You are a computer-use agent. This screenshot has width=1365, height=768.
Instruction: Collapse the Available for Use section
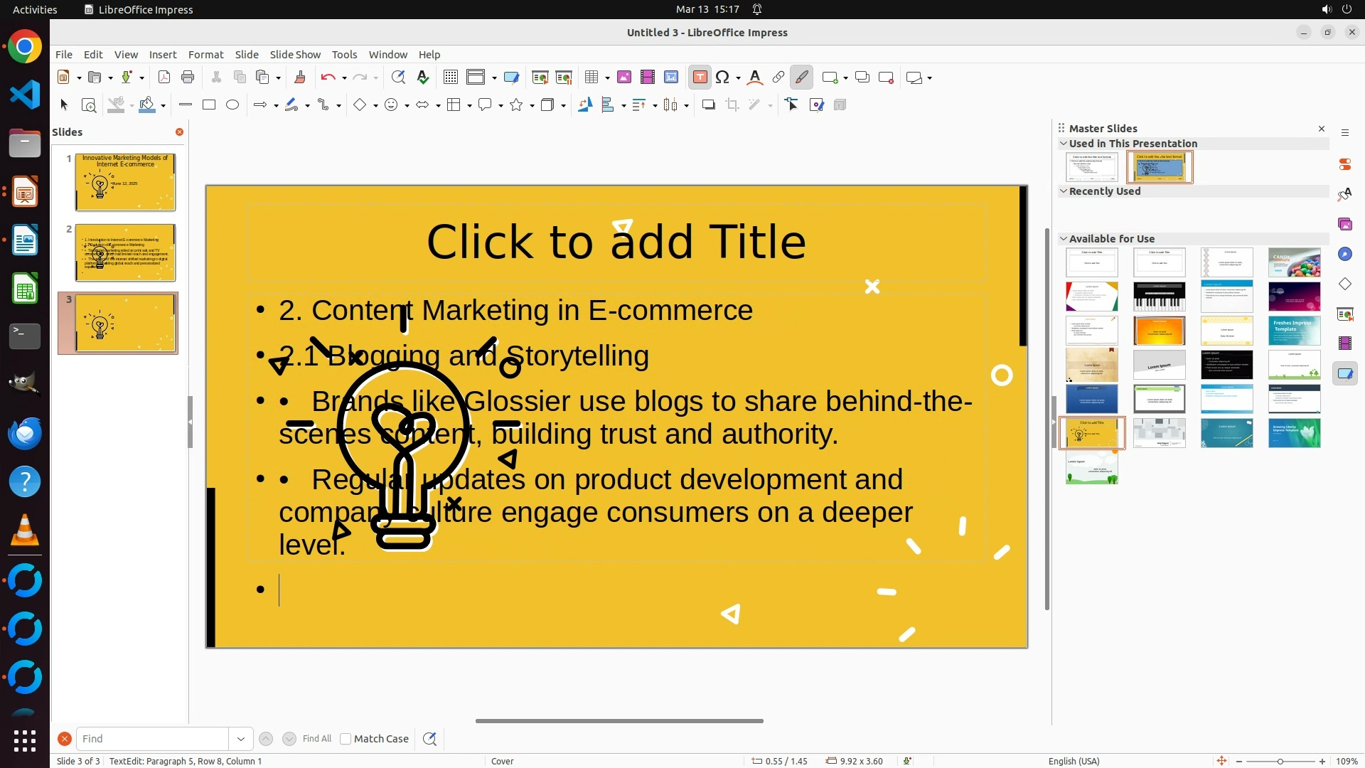[x=1064, y=239]
